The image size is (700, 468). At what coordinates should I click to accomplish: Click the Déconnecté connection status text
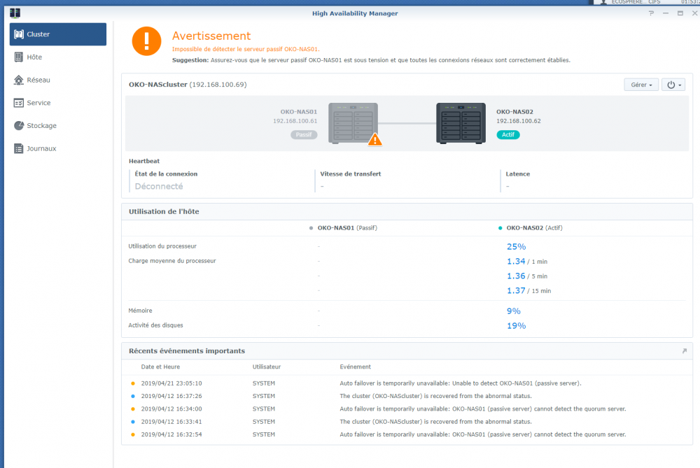(x=159, y=187)
